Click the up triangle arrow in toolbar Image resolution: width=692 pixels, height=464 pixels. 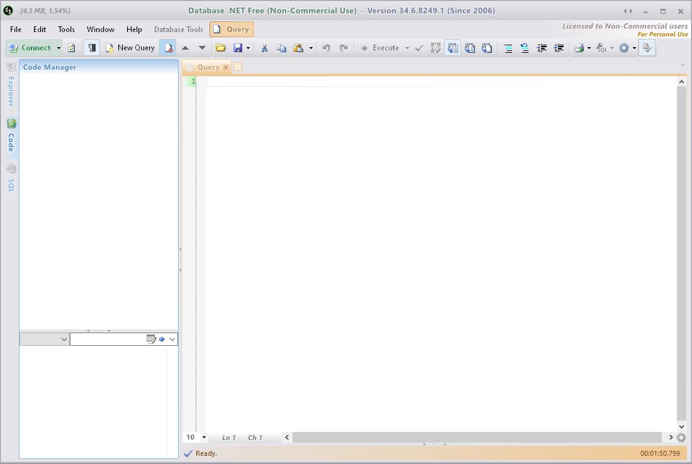point(186,48)
